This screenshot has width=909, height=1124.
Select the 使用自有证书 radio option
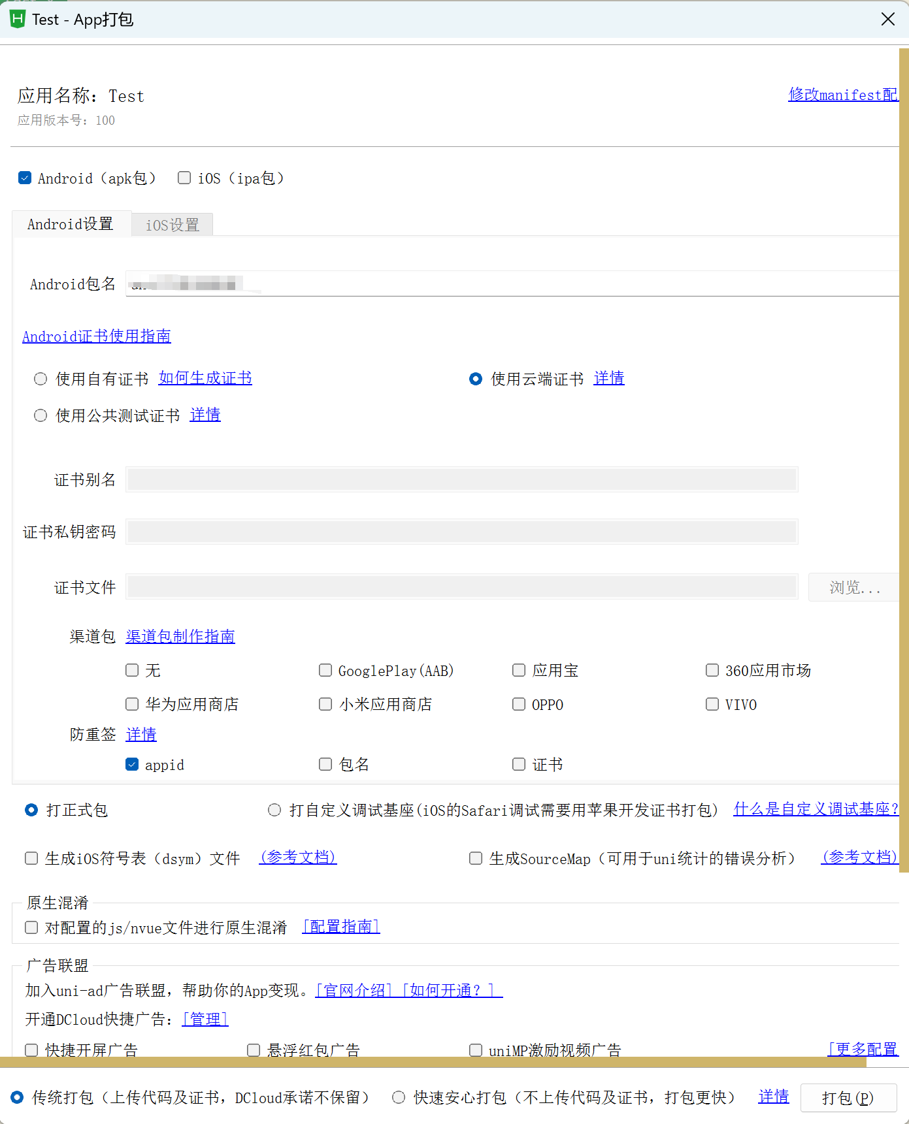click(x=41, y=379)
